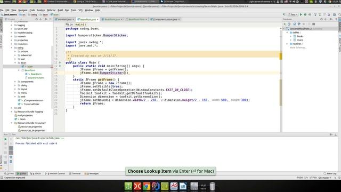Screen dimensions: 341x192
Task: Open the Messages tool window button
Action: [92, 173]
